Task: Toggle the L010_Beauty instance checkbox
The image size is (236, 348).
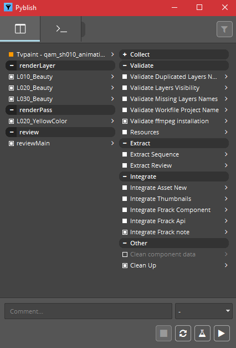Action: (11, 77)
